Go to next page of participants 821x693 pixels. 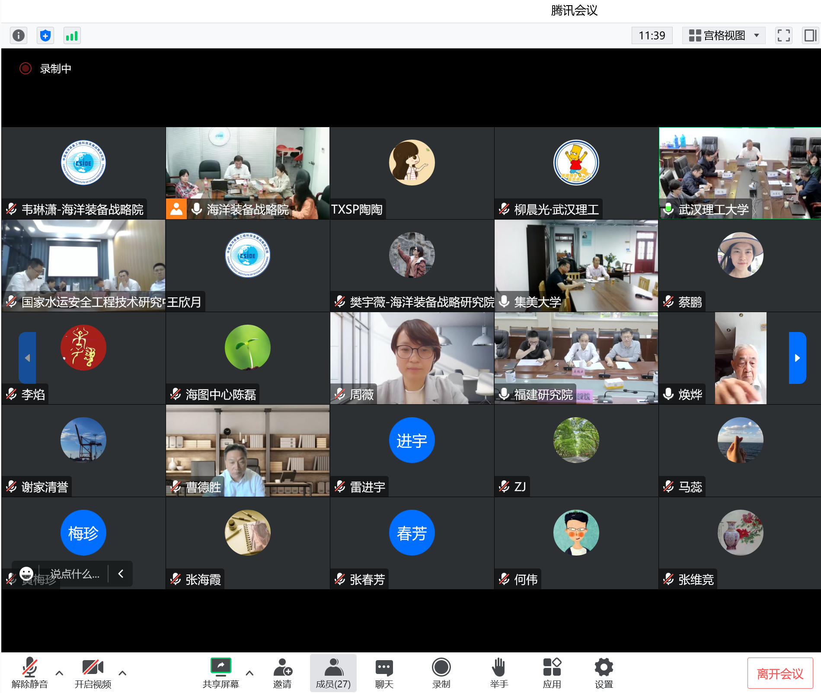pos(797,358)
